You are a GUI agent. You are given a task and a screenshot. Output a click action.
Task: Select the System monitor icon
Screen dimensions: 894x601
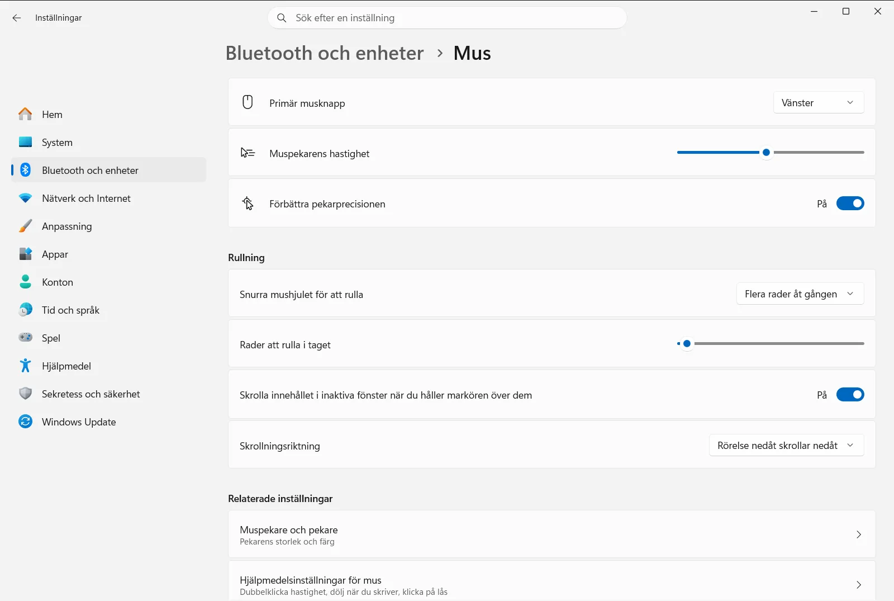pos(25,142)
